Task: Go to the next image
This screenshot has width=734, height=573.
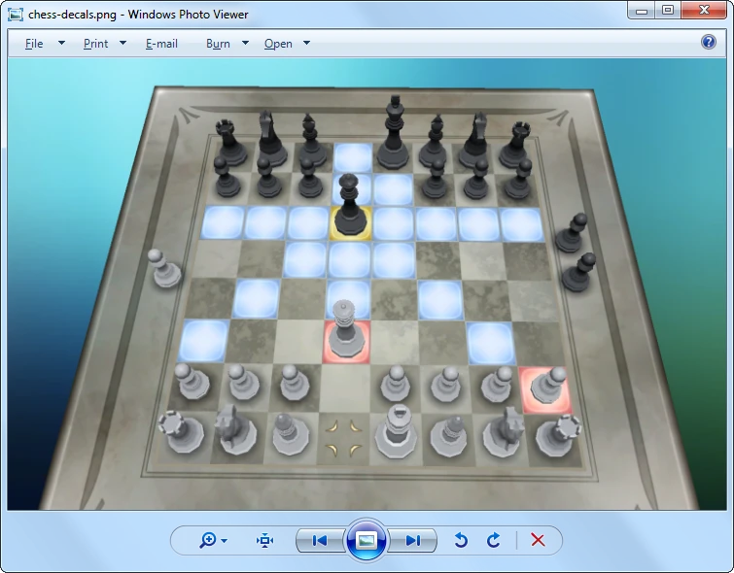Action: (414, 541)
